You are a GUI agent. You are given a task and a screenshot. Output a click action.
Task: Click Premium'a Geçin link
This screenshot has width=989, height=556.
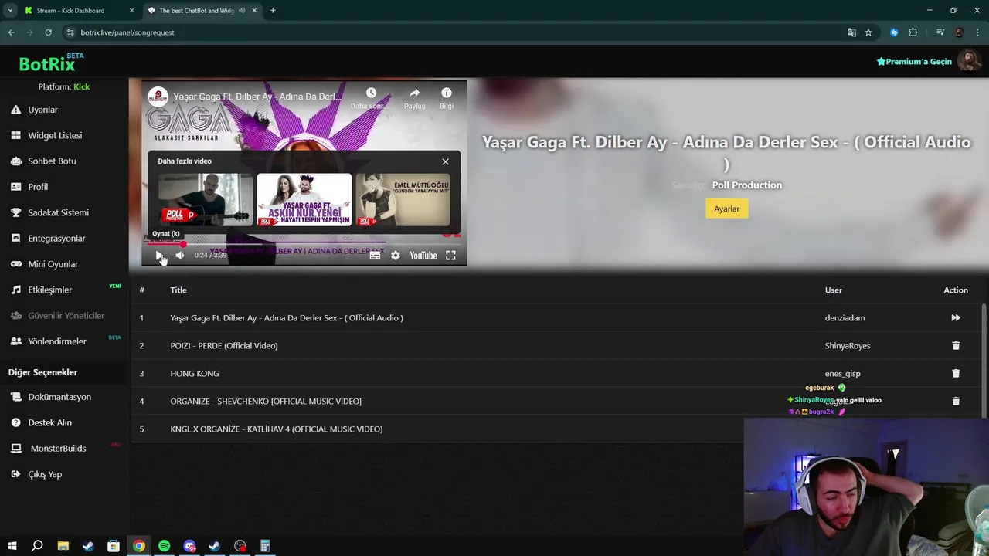(x=914, y=62)
